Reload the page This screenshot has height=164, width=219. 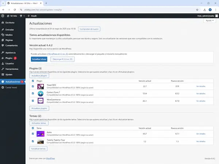[x=15, y=10]
